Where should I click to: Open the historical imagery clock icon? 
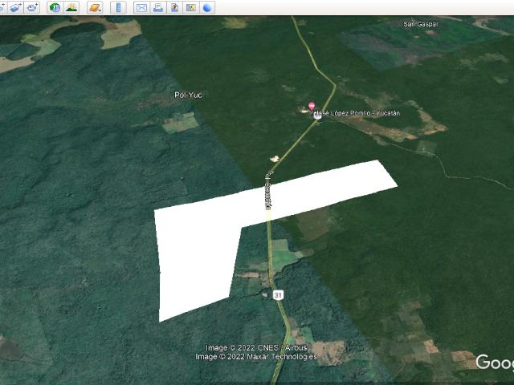[55, 7]
